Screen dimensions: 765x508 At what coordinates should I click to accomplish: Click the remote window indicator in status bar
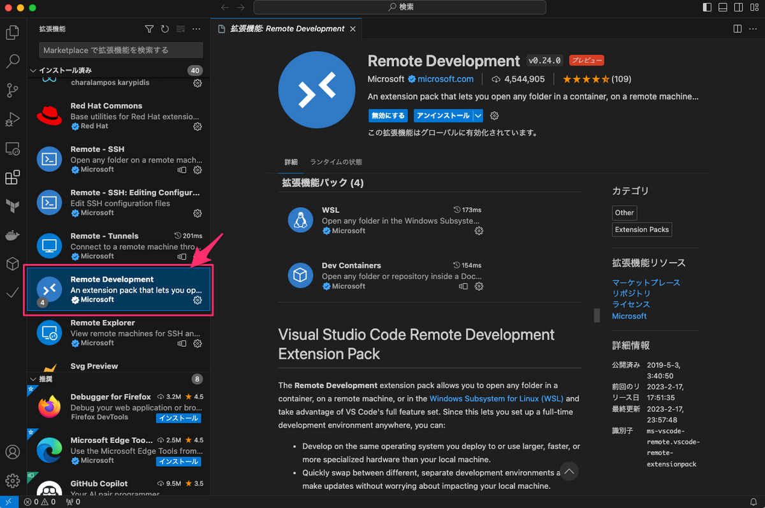(9, 502)
